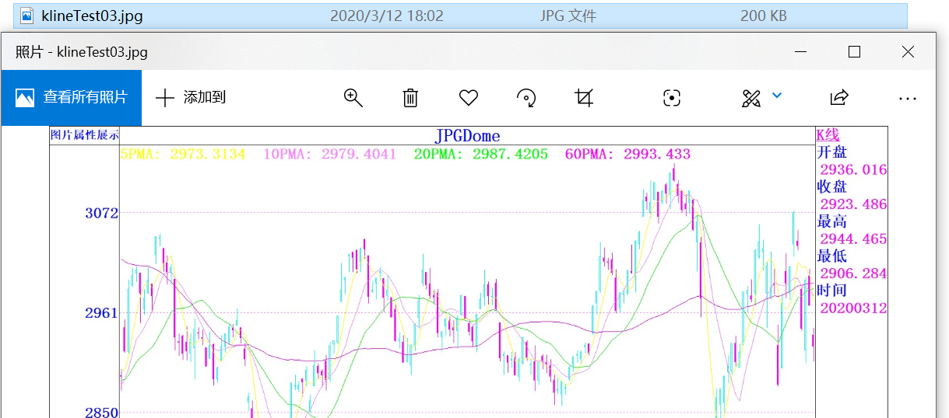Expand the blue chevron next to edit icon
Viewport: 949px width, 418px height.
(776, 96)
